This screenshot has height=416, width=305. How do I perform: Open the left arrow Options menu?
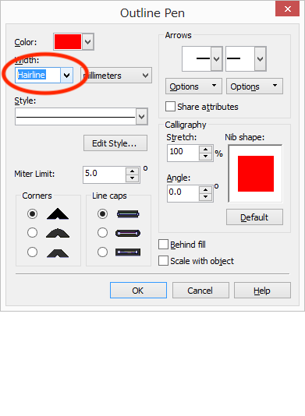[x=193, y=86]
